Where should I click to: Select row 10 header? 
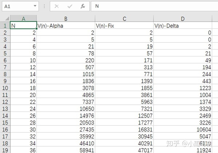pos(5,88)
